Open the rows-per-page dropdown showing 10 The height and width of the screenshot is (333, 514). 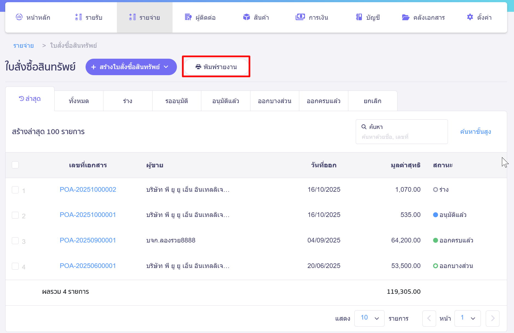point(369,318)
